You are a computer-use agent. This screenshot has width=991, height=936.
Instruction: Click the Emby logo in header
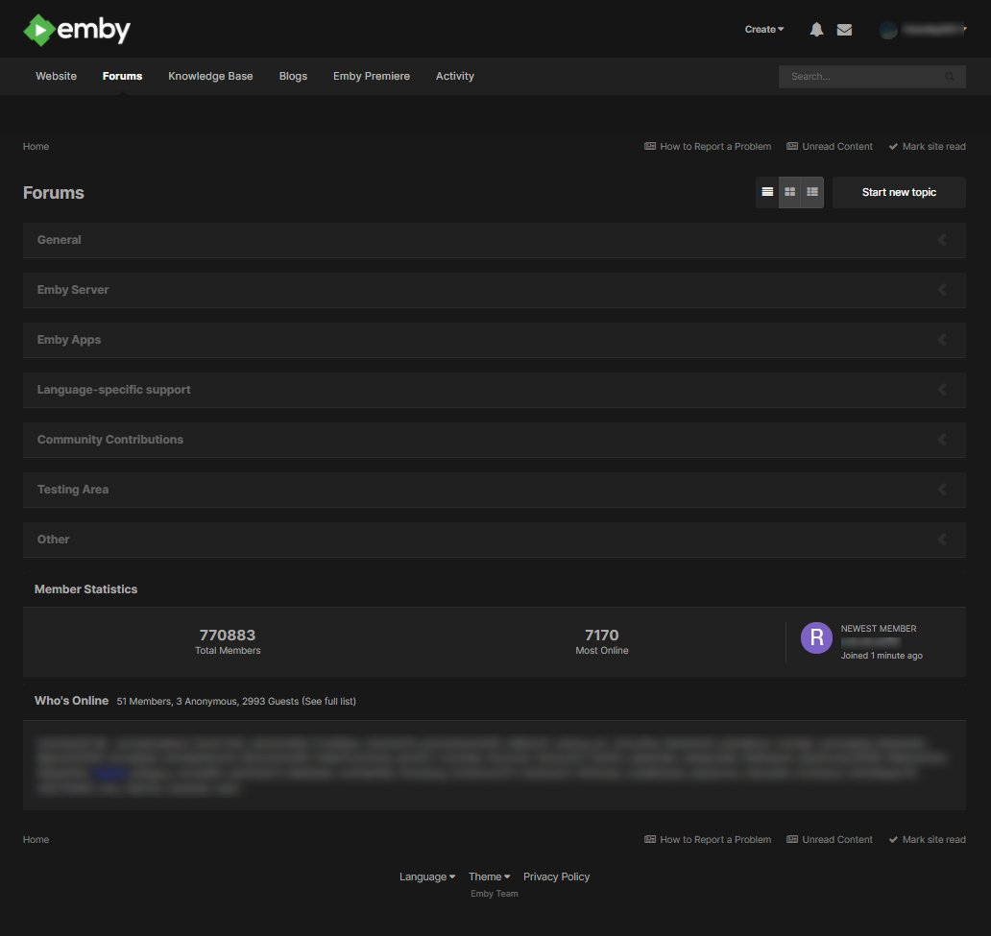[x=77, y=30]
